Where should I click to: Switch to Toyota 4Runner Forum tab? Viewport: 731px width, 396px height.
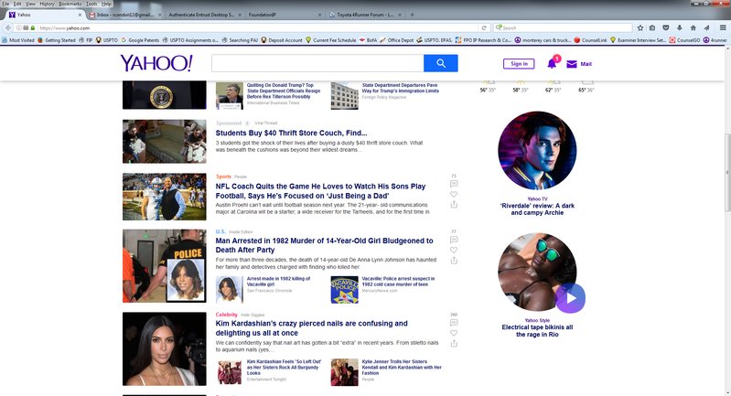365,15
